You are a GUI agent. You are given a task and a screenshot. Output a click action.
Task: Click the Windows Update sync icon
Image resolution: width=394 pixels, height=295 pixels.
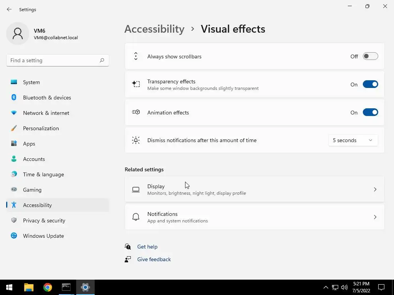(14, 236)
